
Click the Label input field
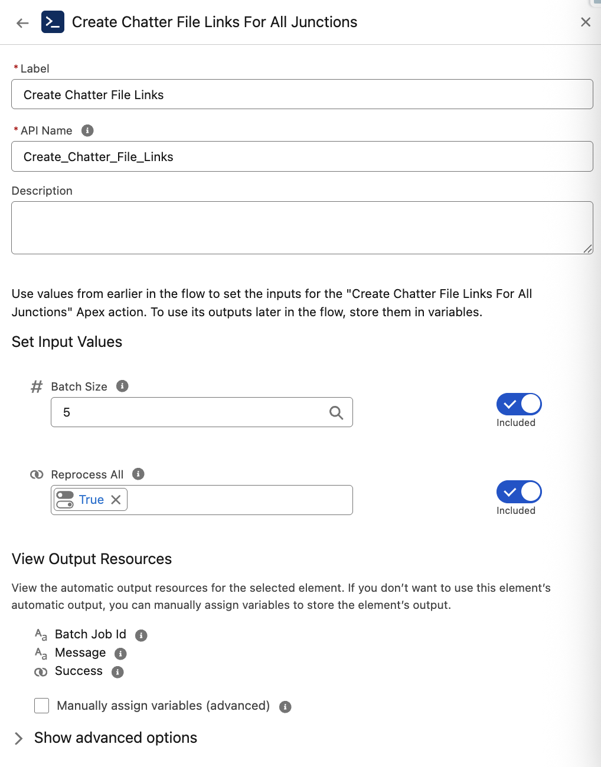pos(302,94)
